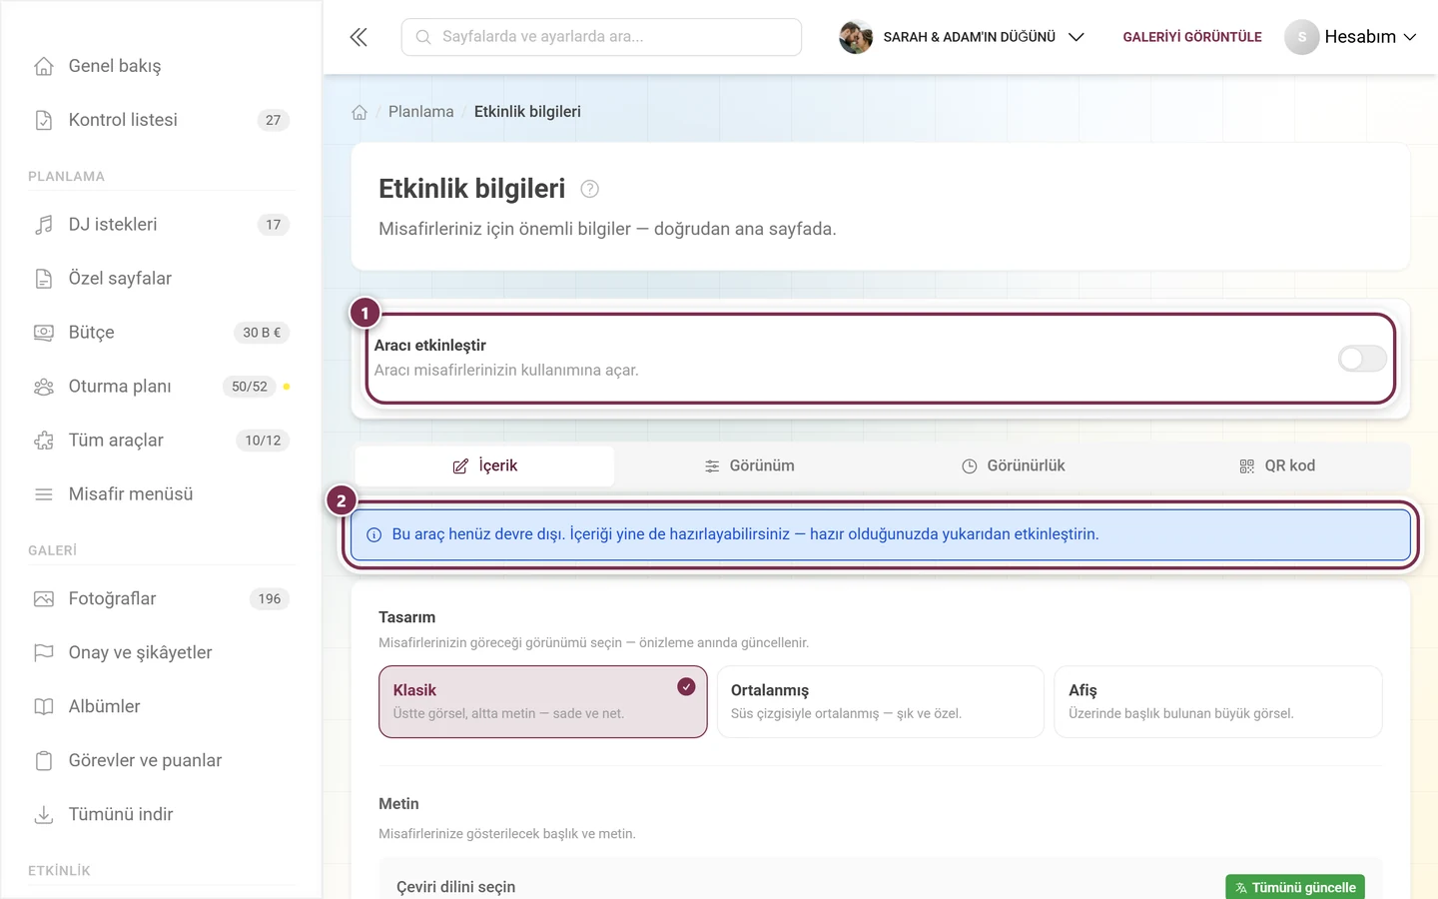Open DJ istekleri music note icon
The width and height of the screenshot is (1438, 899).
[44, 225]
